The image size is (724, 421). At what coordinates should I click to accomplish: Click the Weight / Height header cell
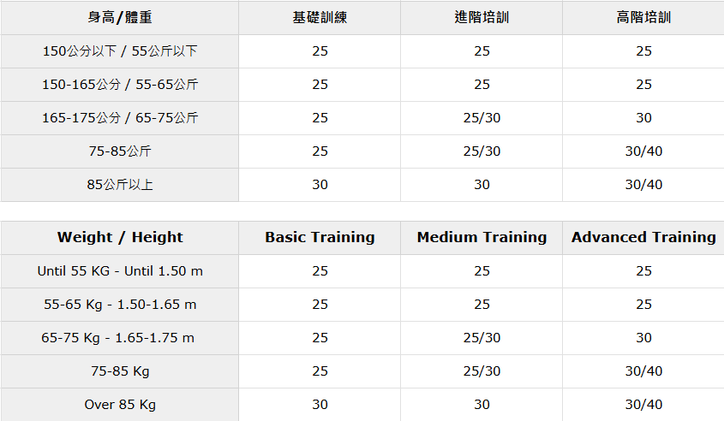point(120,237)
